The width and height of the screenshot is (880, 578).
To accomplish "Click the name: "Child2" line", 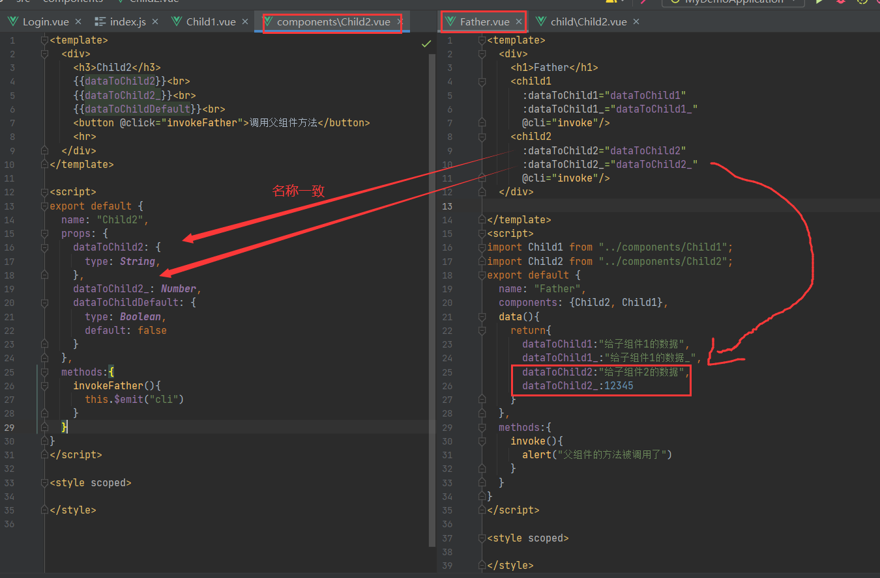I will click(105, 219).
